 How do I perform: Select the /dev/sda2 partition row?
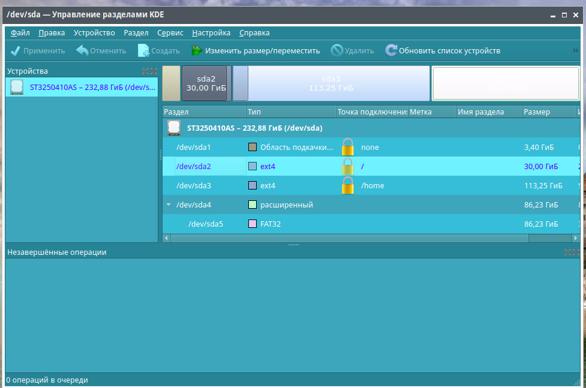371,166
